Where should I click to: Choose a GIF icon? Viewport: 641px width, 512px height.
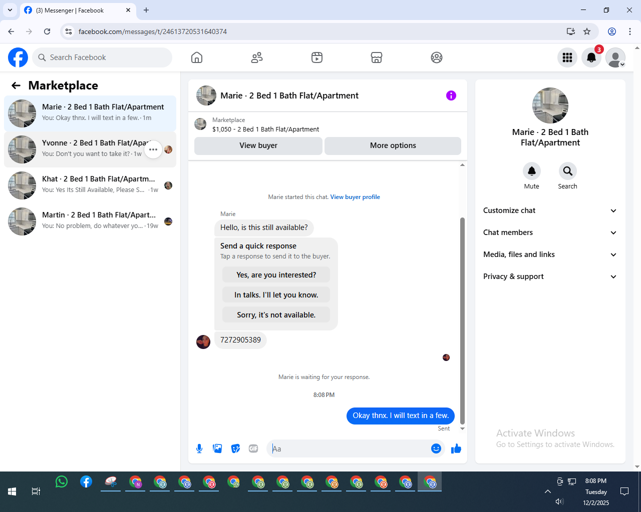click(253, 448)
